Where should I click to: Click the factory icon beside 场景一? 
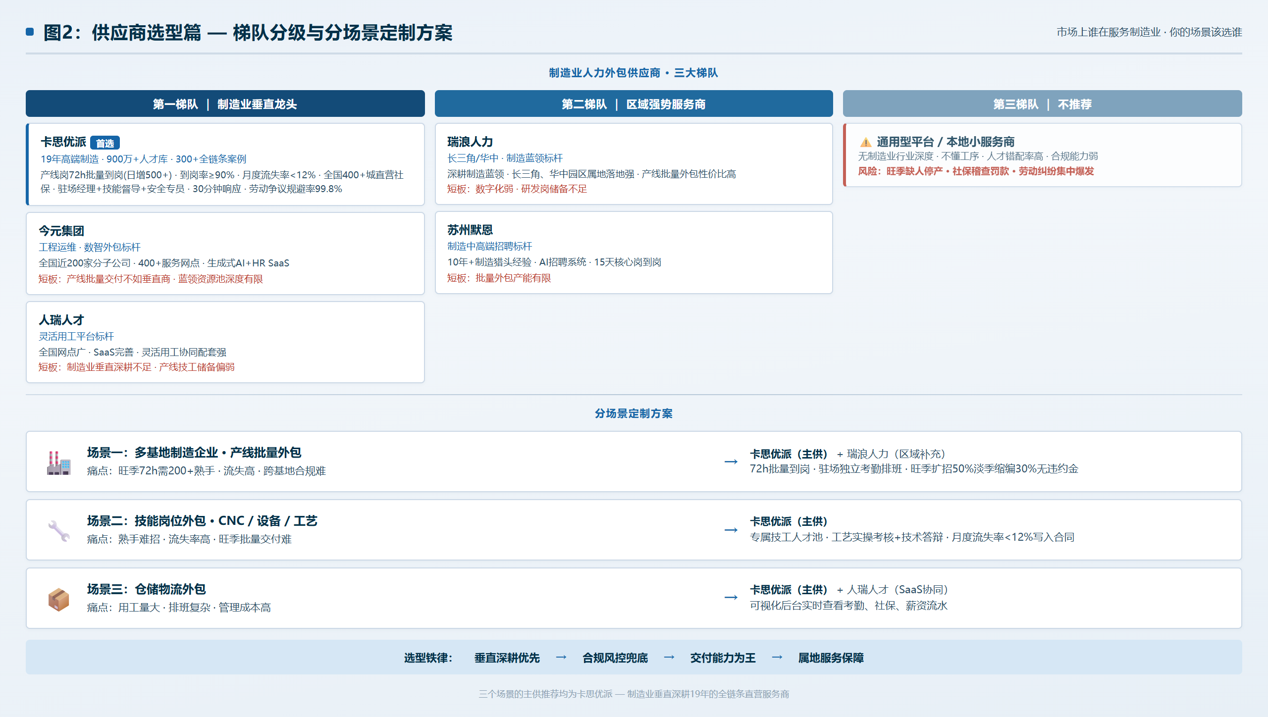pyautogui.click(x=59, y=462)
